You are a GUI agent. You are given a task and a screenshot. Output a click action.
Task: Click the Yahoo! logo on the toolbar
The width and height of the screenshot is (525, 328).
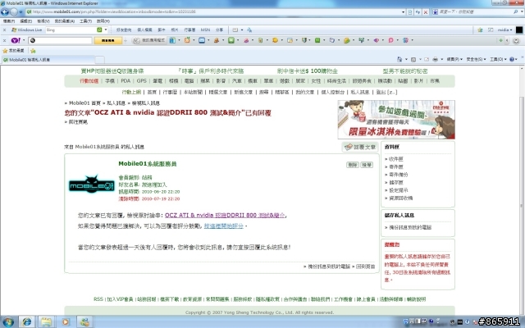16,40
